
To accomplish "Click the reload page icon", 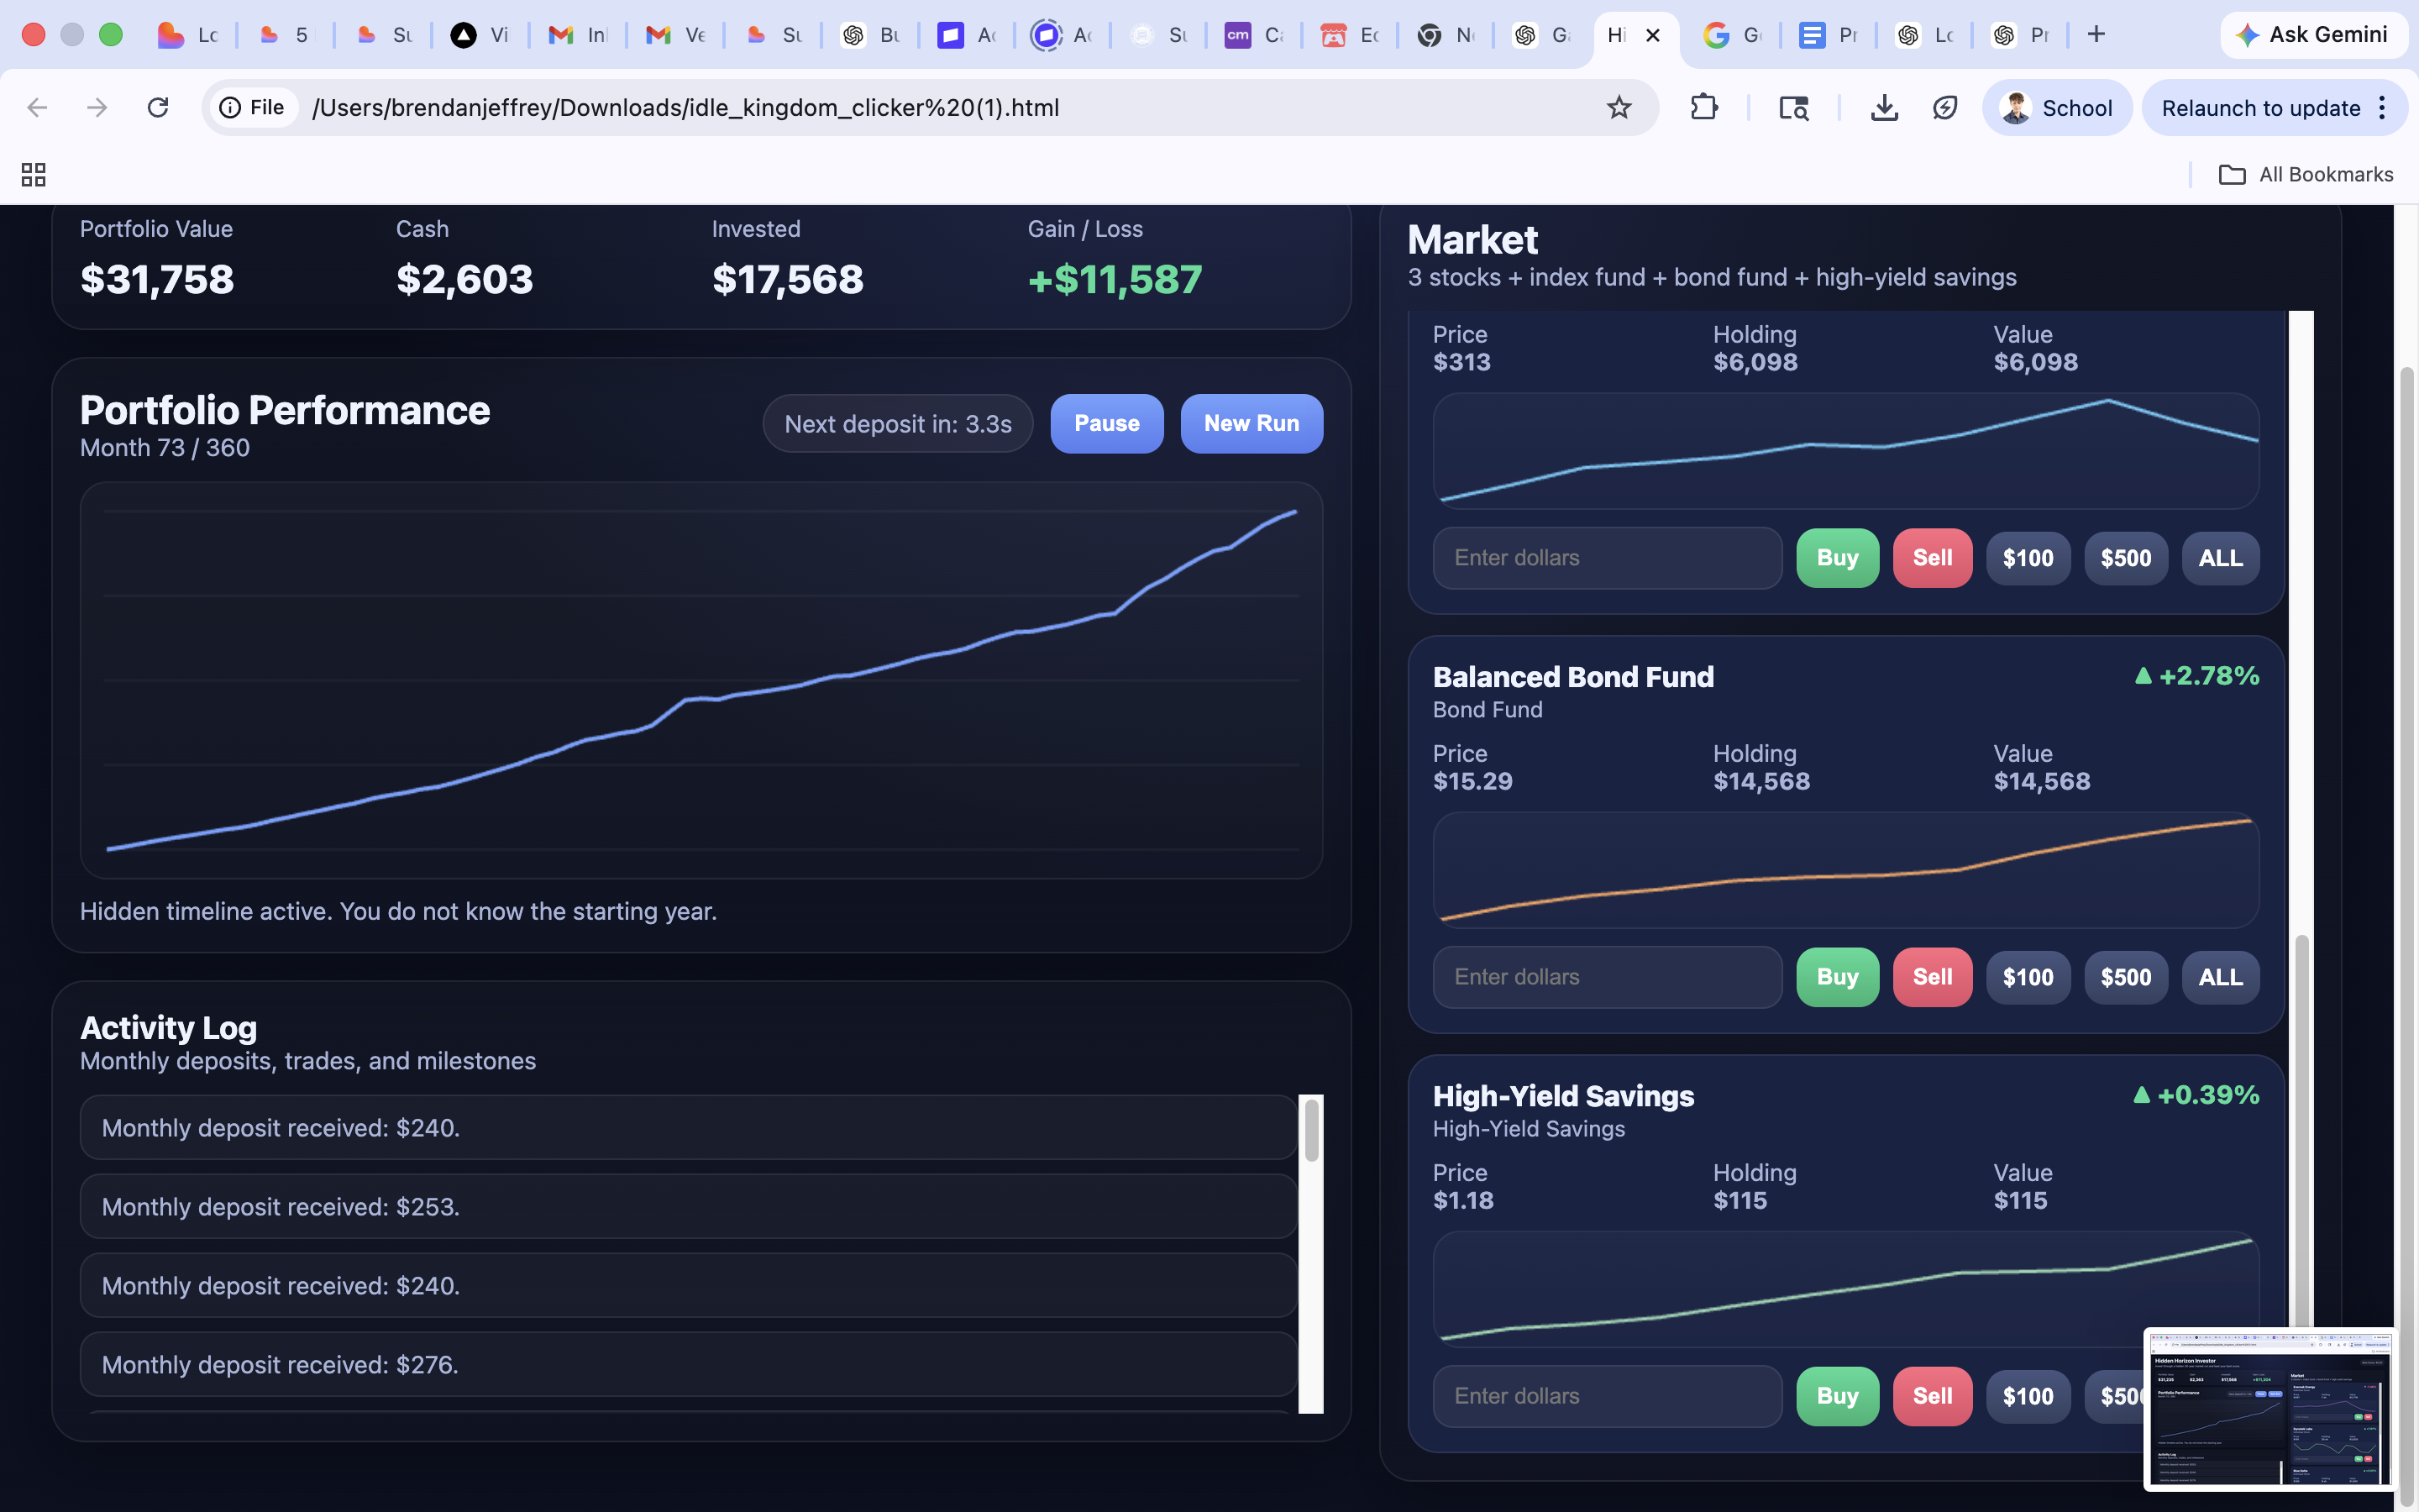I will [x=157, y=107].
